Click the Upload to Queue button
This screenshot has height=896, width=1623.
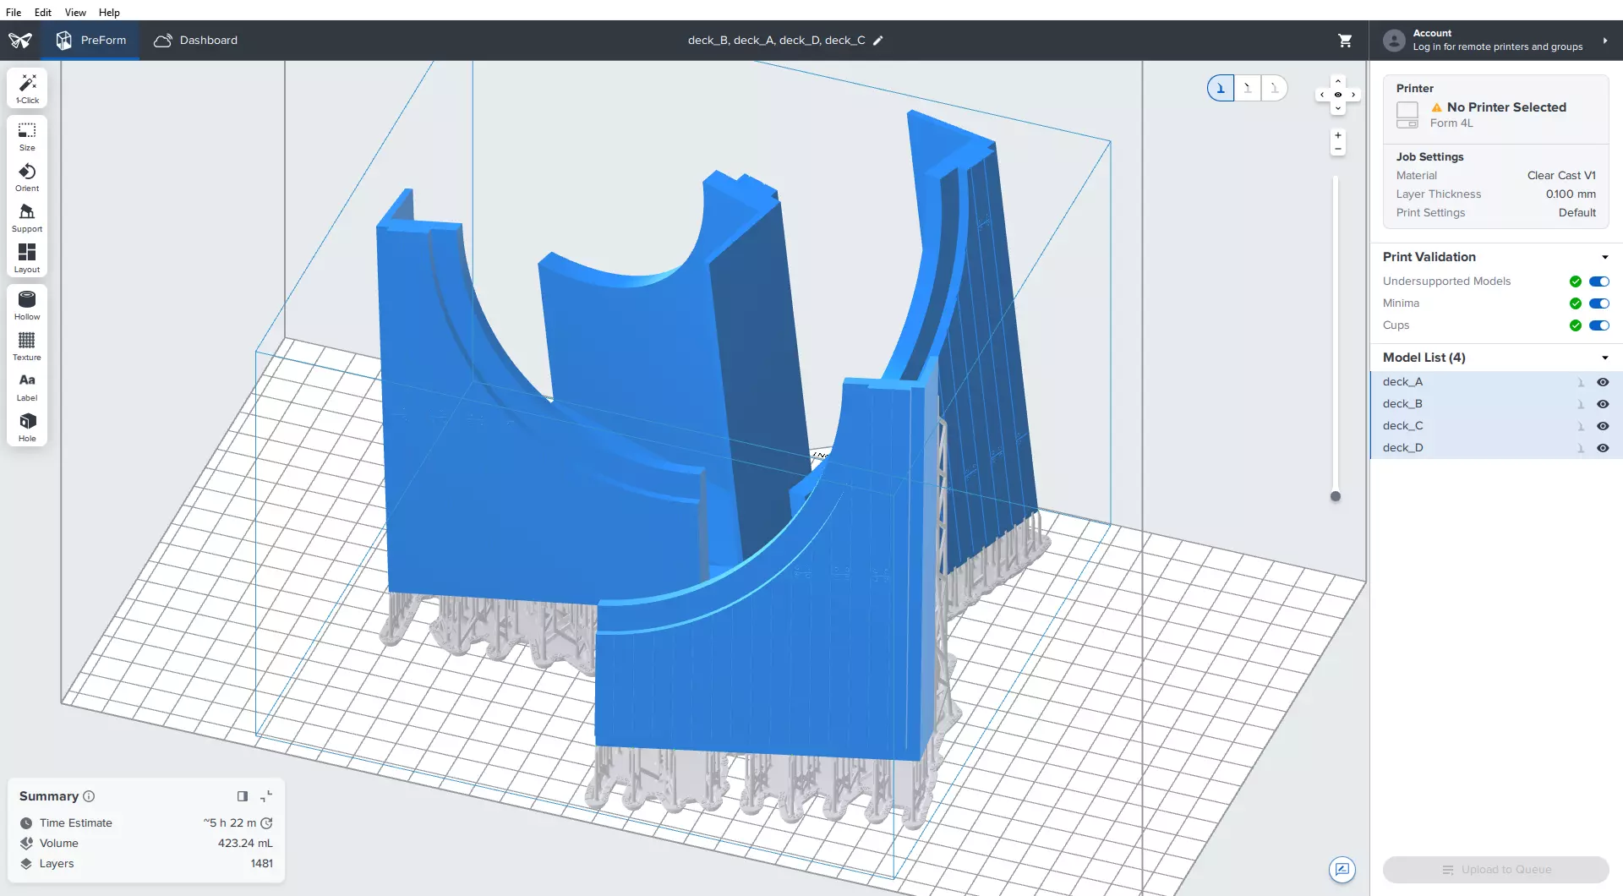point(1496,870)
